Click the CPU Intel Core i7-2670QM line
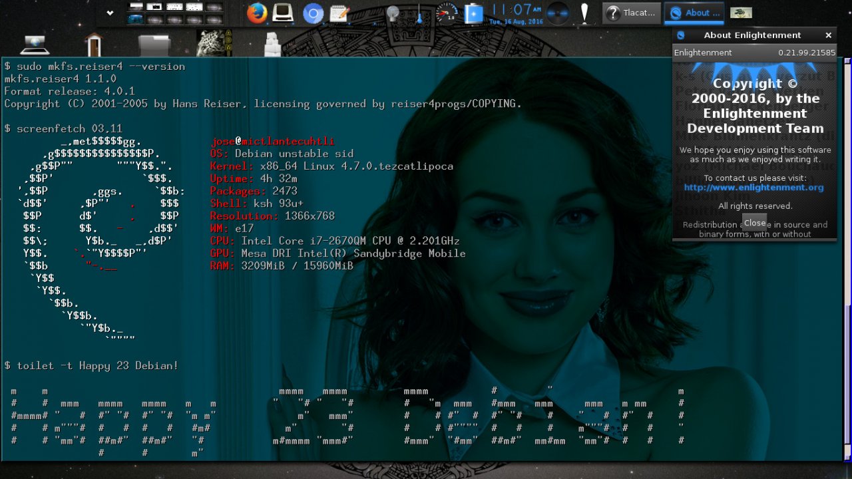Image resolution: width=852 pixels, height=479 pixels. [335, 241]
